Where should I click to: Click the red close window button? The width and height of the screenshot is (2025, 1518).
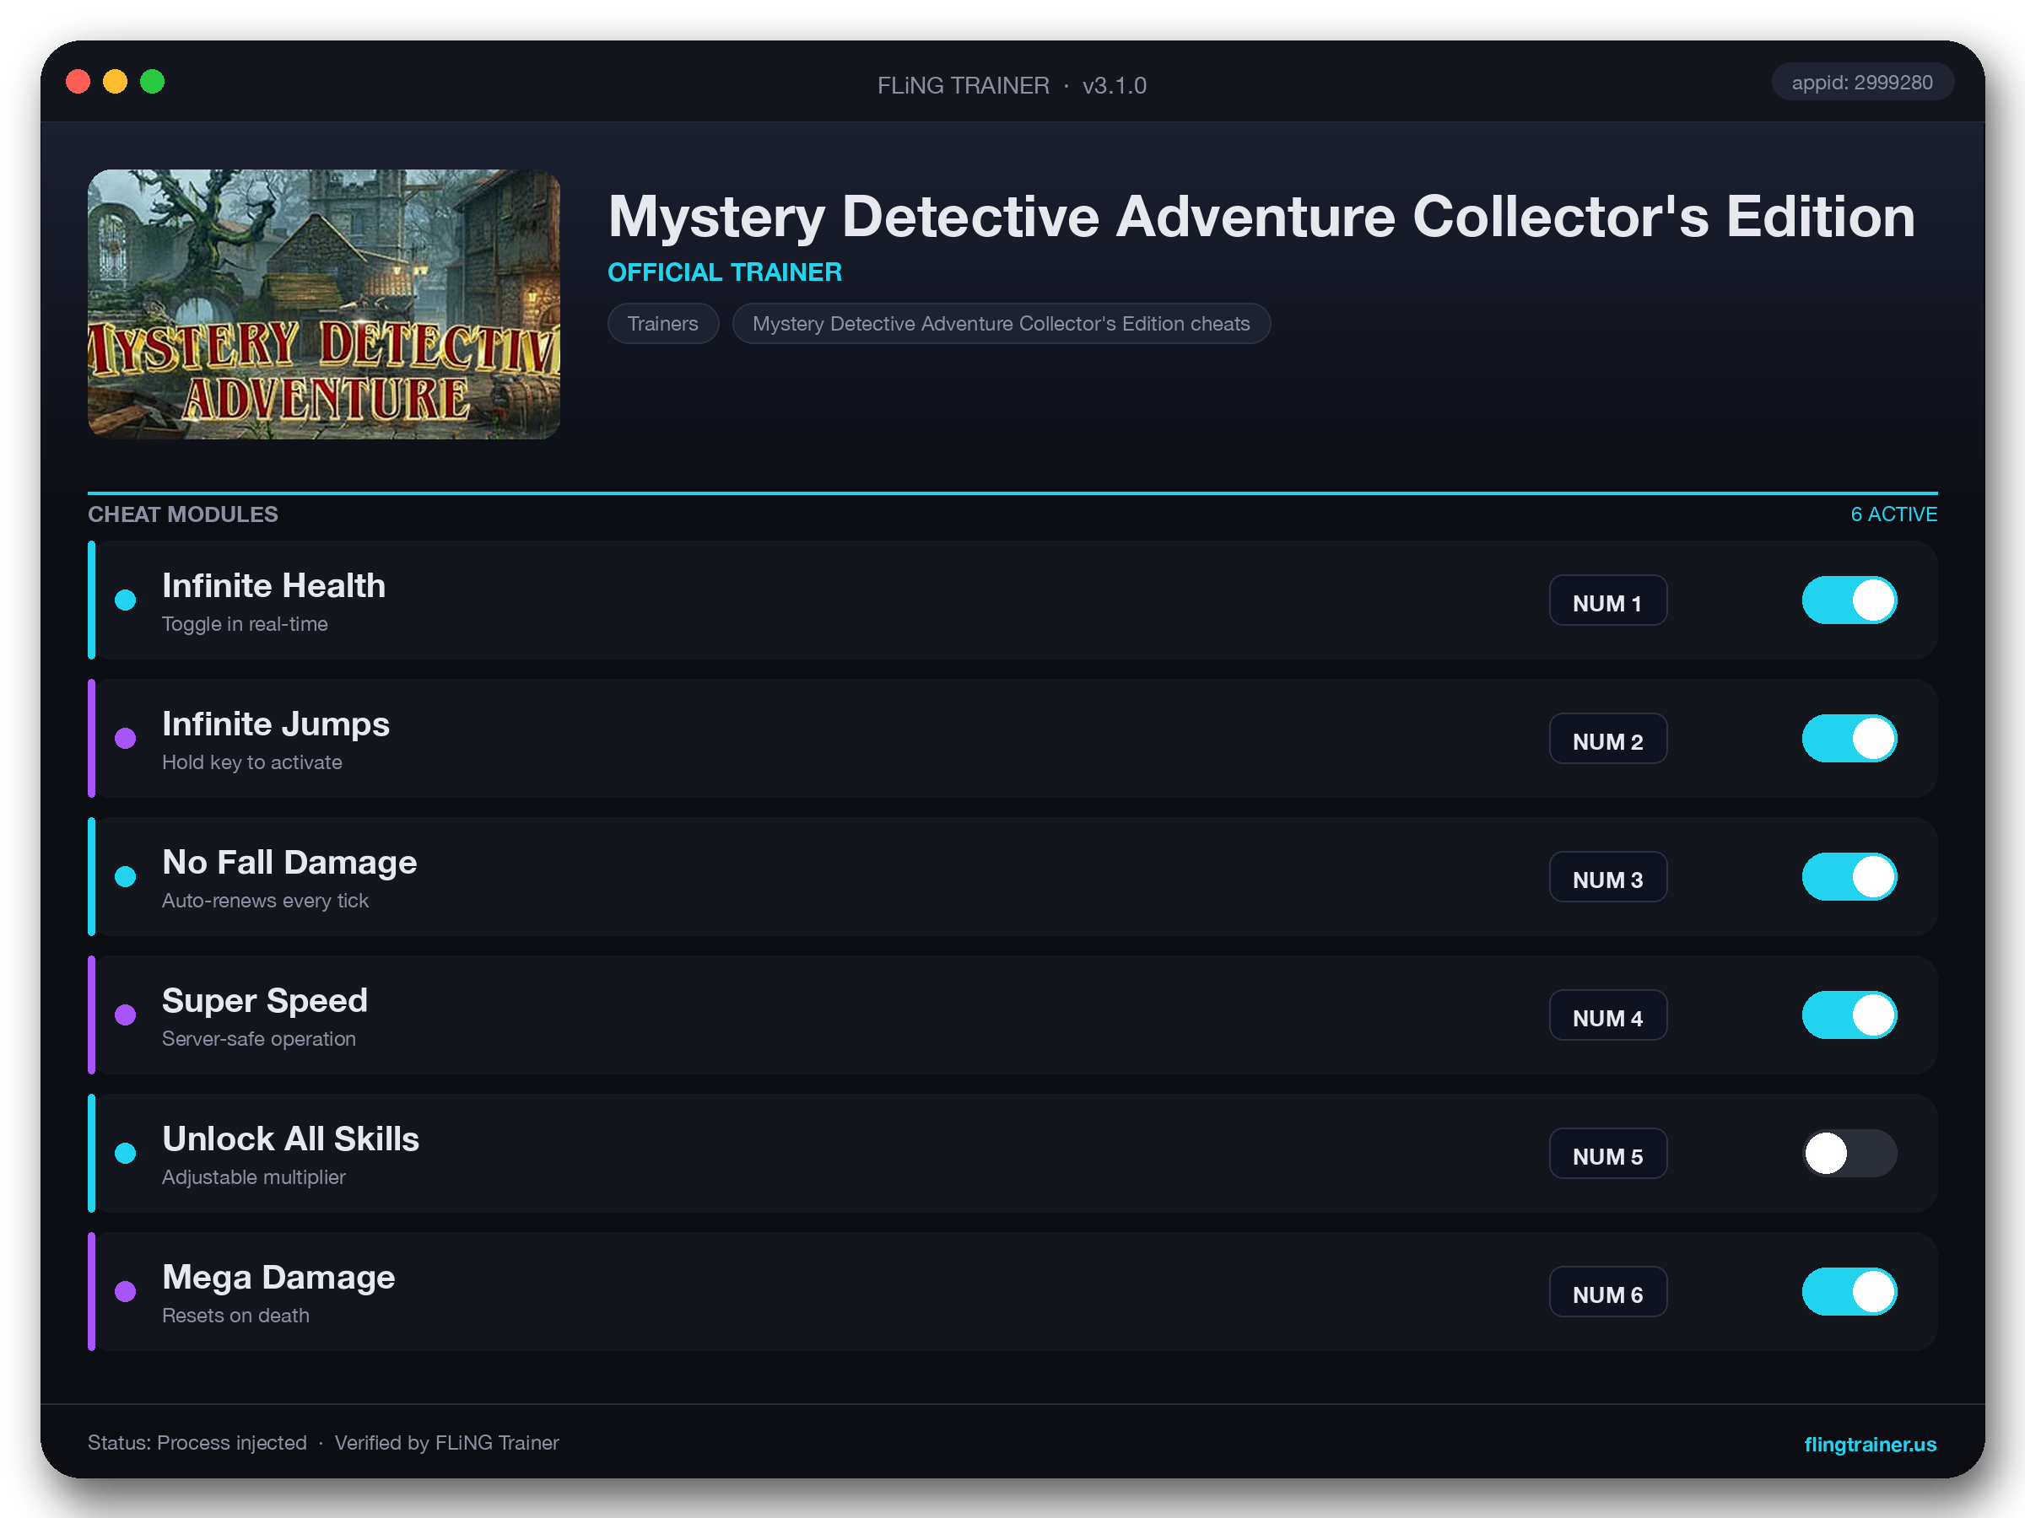[x=78, y=83]
